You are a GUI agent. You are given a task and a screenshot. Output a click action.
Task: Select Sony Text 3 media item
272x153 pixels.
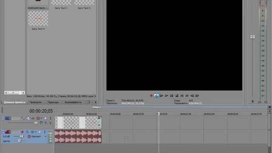tap(84, 5)
